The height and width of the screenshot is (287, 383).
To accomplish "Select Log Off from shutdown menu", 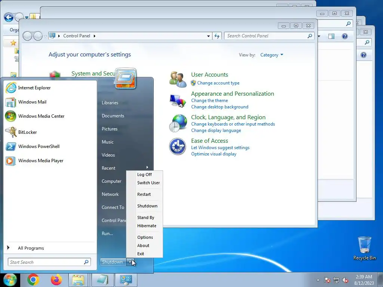I will pos(144,175).
